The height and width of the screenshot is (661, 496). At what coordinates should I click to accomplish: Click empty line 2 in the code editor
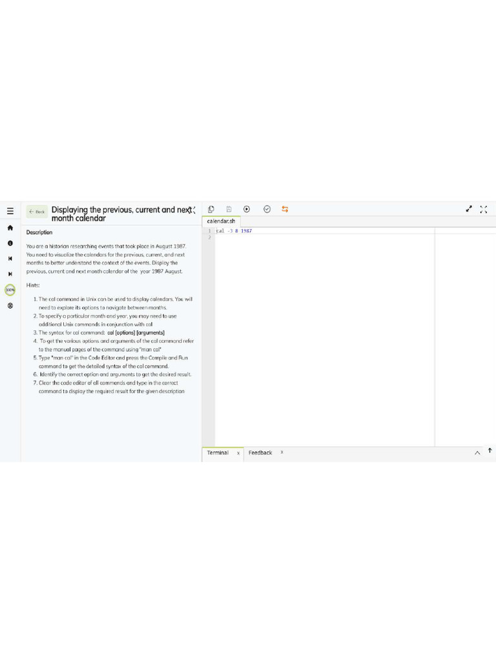pyautogui.click(x=325, y=238)
